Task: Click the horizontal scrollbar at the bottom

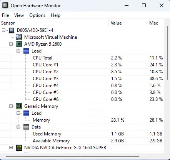Action: (x=72, y=156)
